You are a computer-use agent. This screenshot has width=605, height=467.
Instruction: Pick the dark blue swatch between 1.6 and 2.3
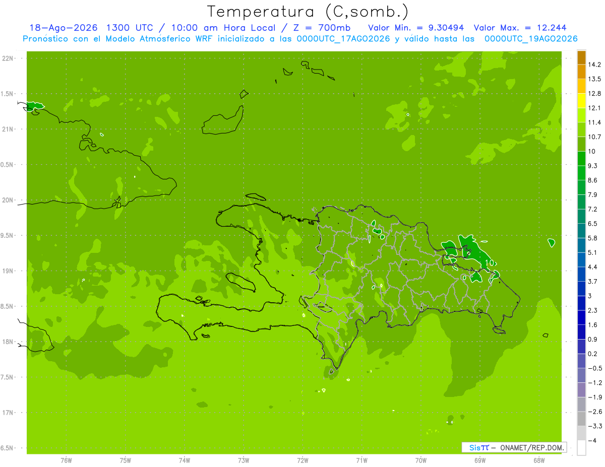coord(581,317)
